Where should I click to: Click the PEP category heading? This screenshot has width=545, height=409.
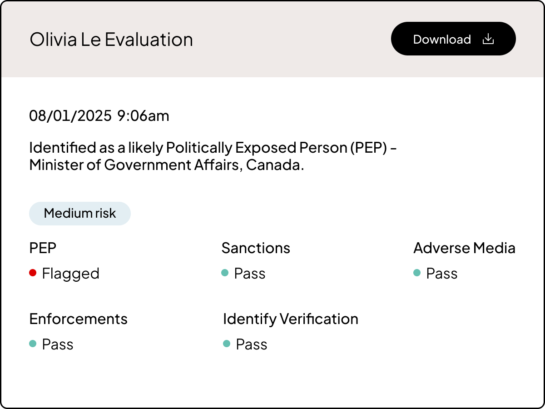[42, 248]
